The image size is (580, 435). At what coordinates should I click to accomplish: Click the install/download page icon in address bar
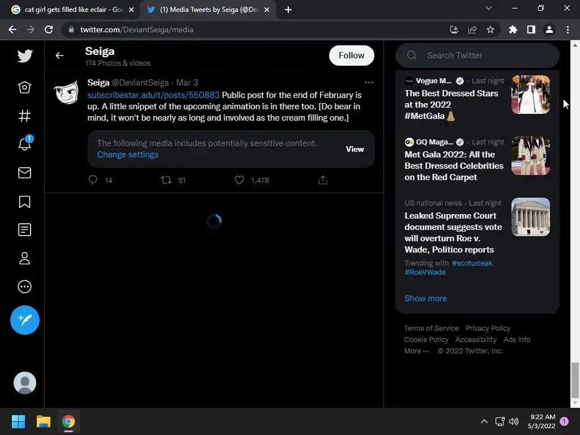(454, 29)
